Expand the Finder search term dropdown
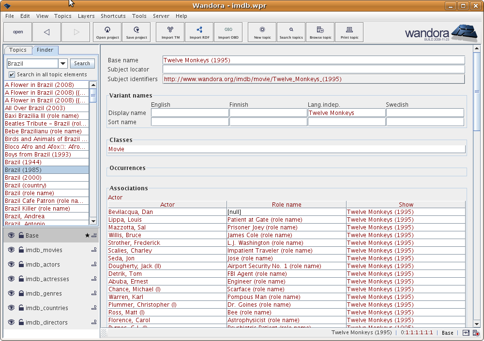 [63, 64]
